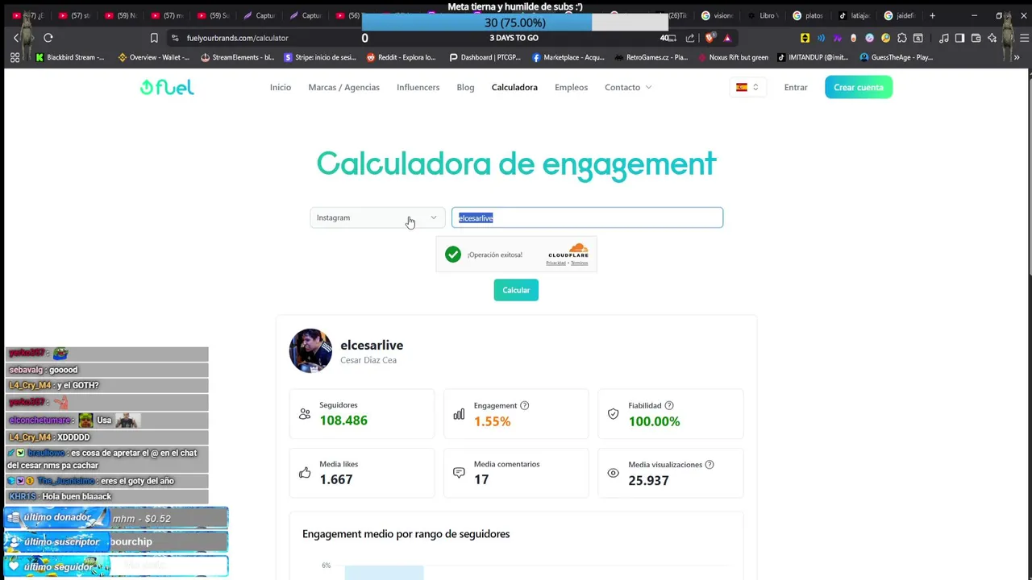1032x580 pixels.
Task: Open the StreamElements bookmark
Action: point(237,57)
